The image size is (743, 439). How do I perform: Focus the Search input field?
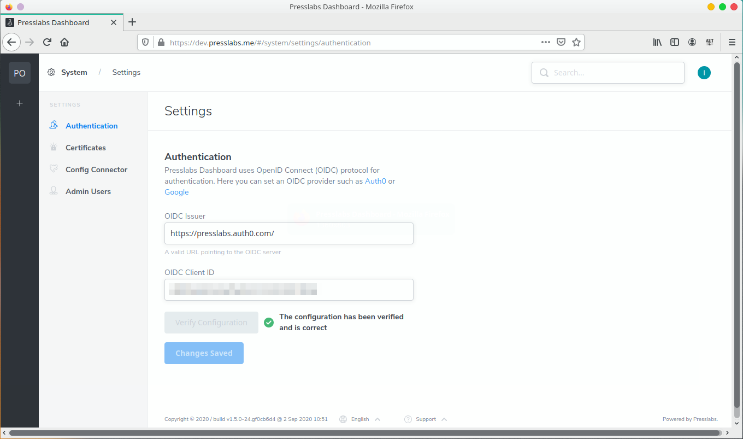[x=608, y=73]
